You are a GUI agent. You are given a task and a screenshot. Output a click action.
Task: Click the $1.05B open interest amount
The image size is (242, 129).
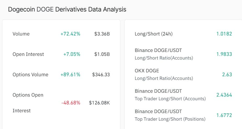(102, 54)
